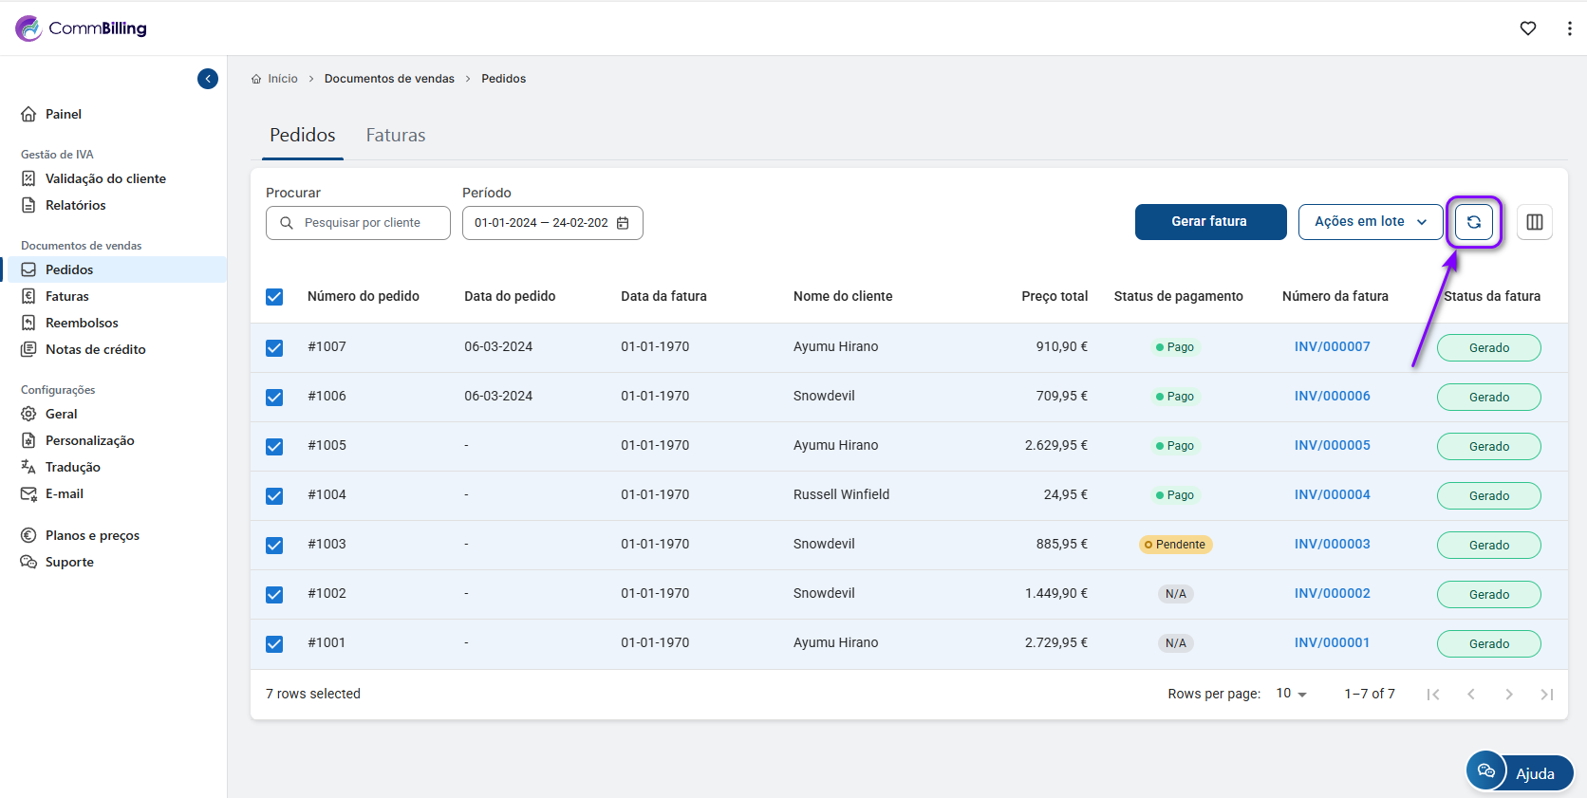The image size is (1587, 798).
Task: Toggle the select-all header checkbox
Action: (x=274, y=297)
